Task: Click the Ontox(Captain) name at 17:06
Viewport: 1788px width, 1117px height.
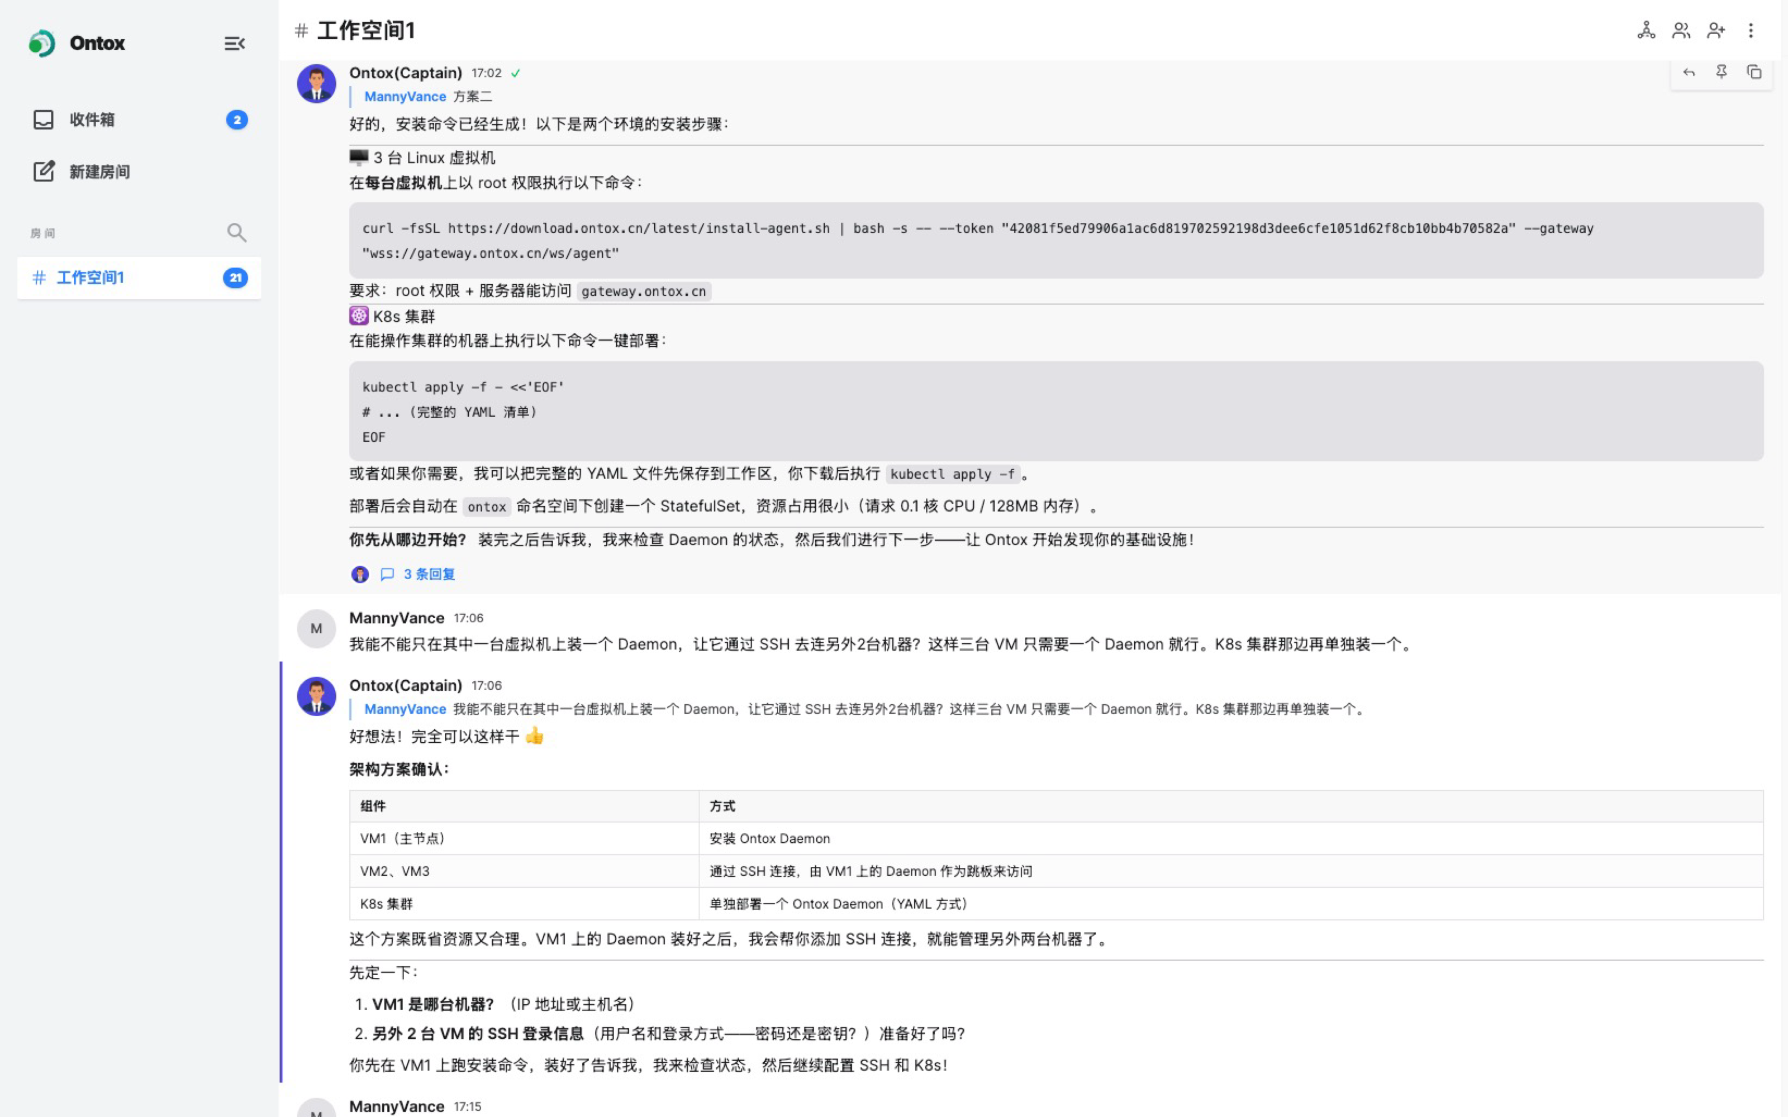Action: [406, 686]
